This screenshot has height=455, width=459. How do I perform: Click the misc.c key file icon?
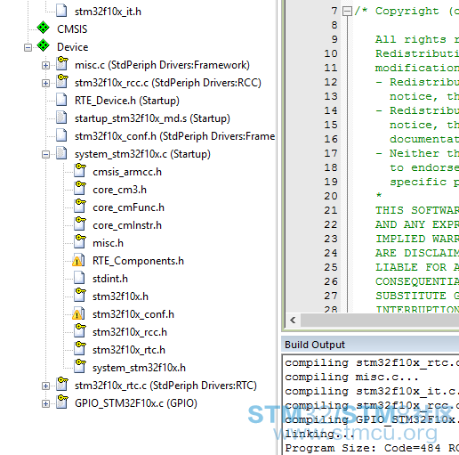click(x=62, y=63)
